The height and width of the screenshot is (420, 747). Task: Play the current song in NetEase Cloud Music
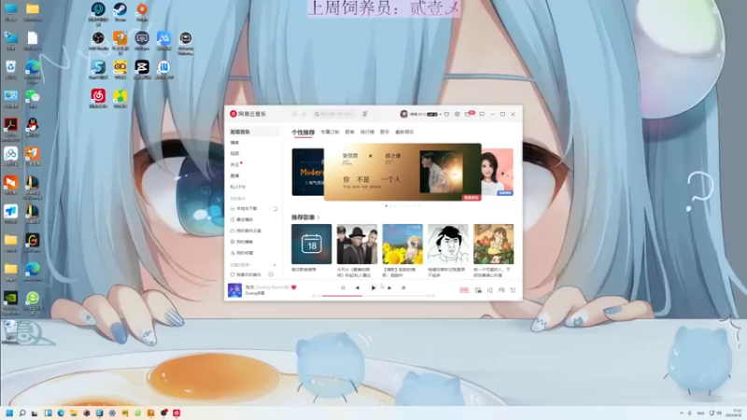click(373, 287)
